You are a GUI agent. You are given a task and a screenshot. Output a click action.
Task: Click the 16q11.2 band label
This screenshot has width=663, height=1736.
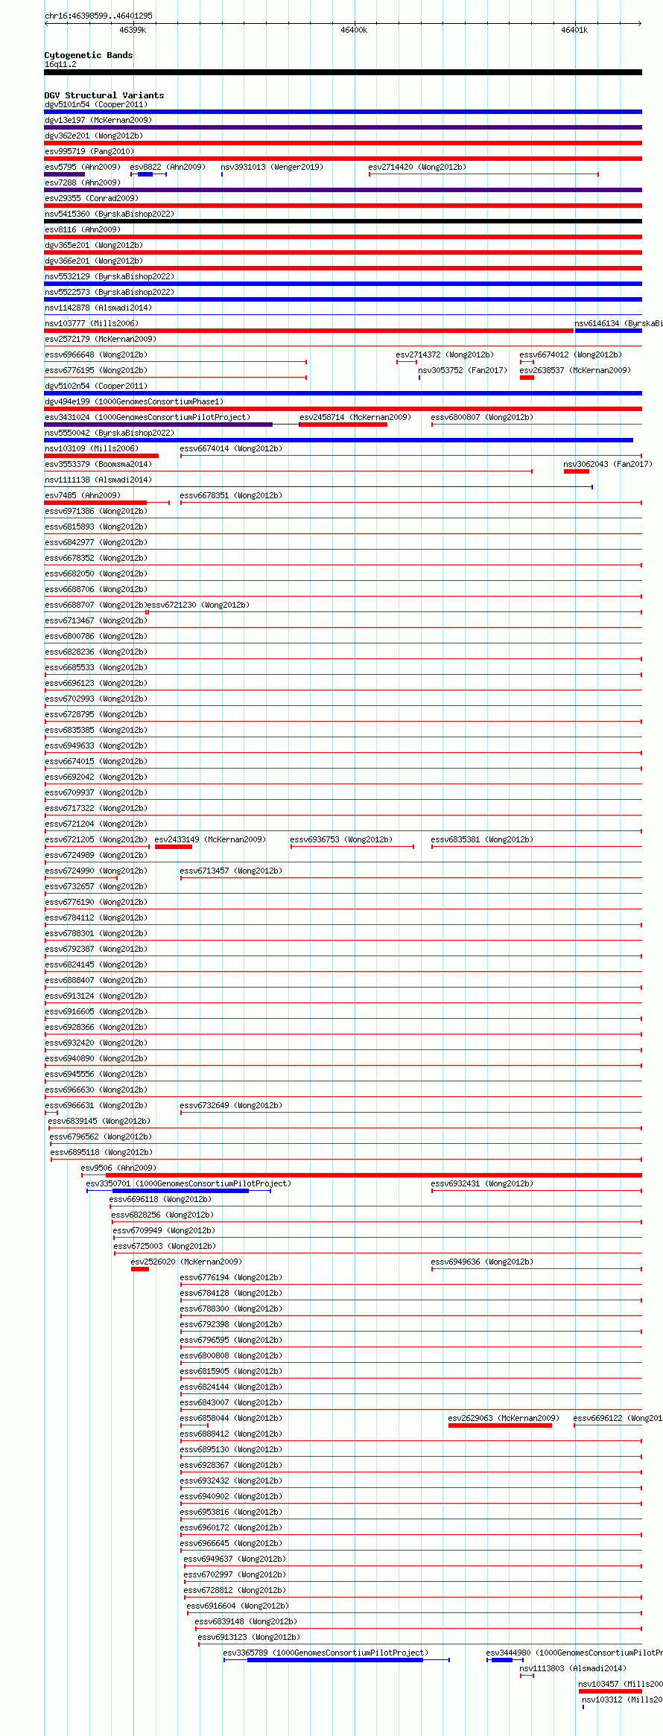click(x=60, y=64)
